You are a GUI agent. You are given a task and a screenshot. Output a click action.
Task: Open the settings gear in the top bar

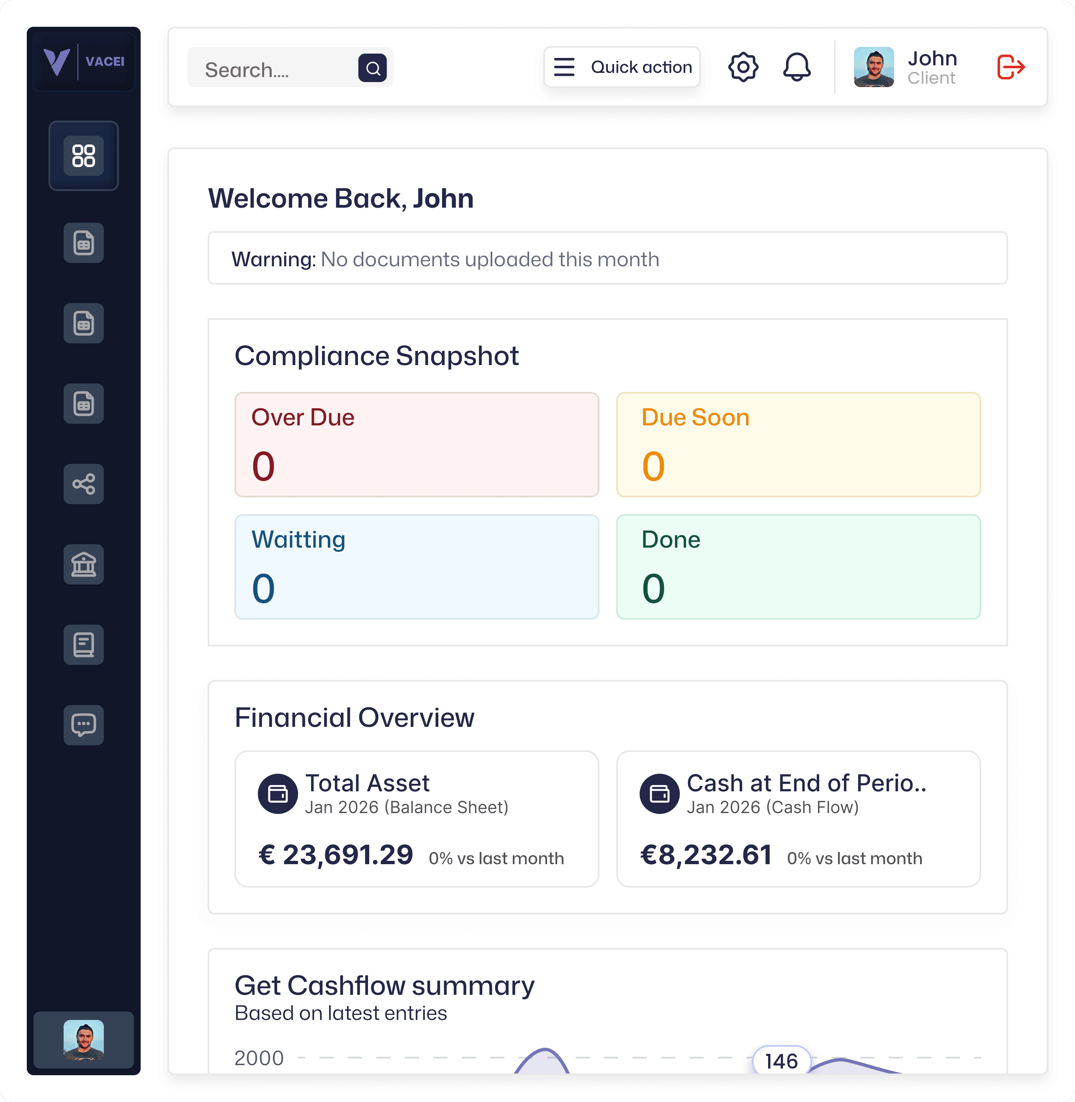pyautogui.click(x=743, y=67)
